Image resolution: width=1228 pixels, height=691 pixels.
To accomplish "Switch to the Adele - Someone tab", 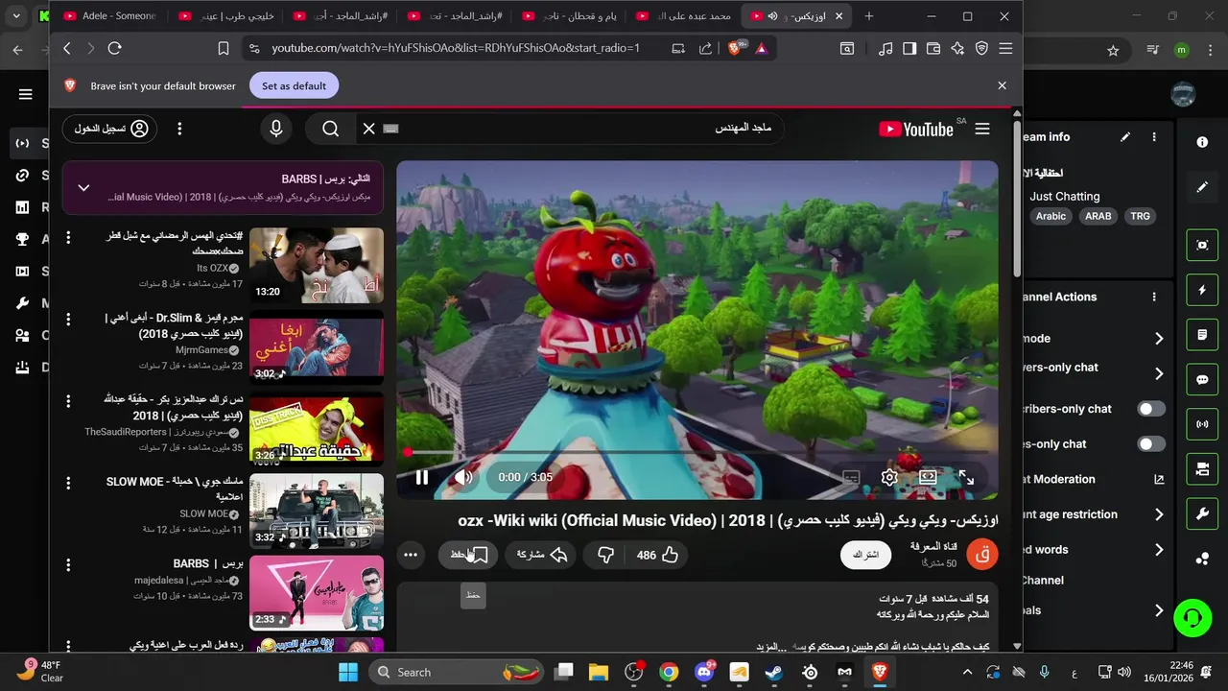I will pyautogui.click(x=108, y=16).
